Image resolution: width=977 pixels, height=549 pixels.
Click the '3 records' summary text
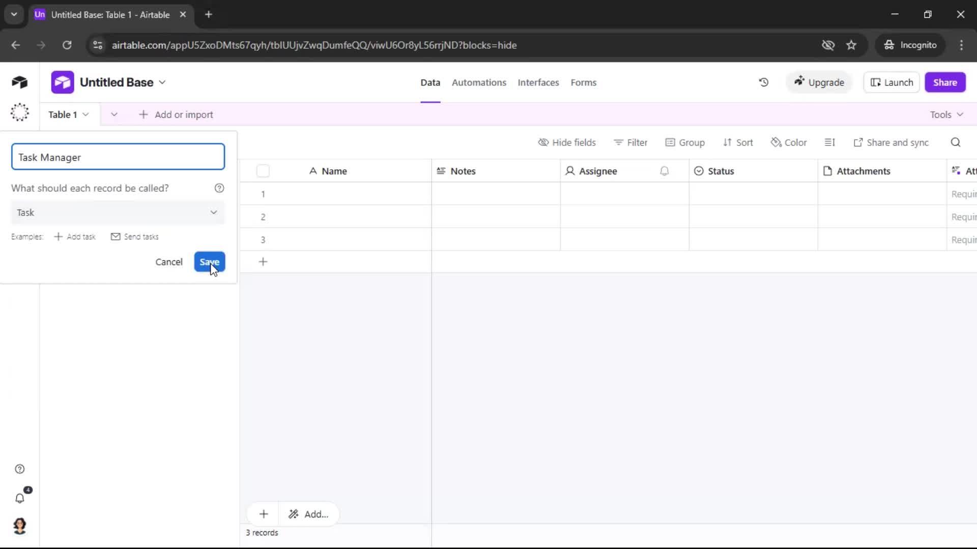coord(262,532)
